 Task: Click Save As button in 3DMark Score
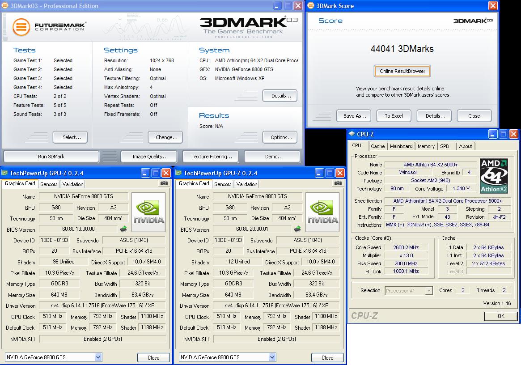355,116
